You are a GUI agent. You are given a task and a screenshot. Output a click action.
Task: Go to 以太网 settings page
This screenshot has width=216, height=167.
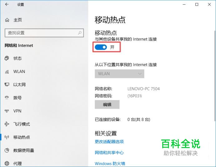(19, 84)
